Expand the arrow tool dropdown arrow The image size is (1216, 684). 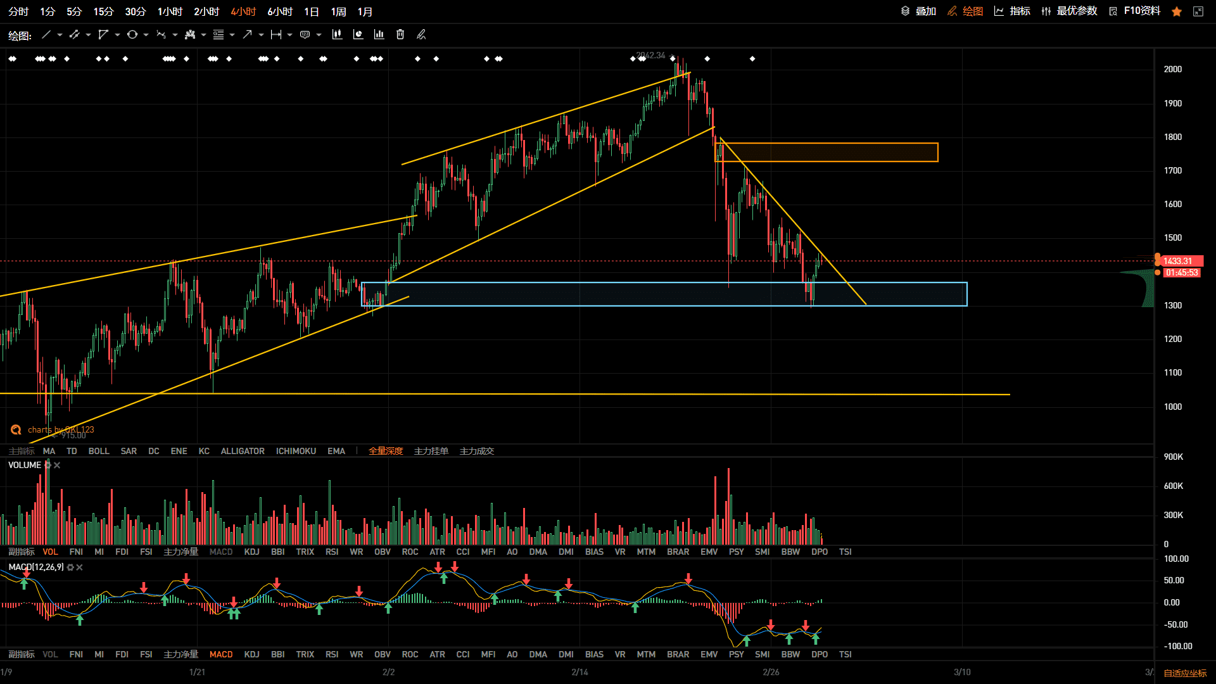[x=261, y=35]
